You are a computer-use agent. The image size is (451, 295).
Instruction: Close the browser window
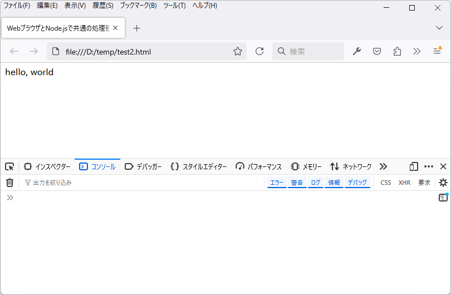(x=438, y=7)
